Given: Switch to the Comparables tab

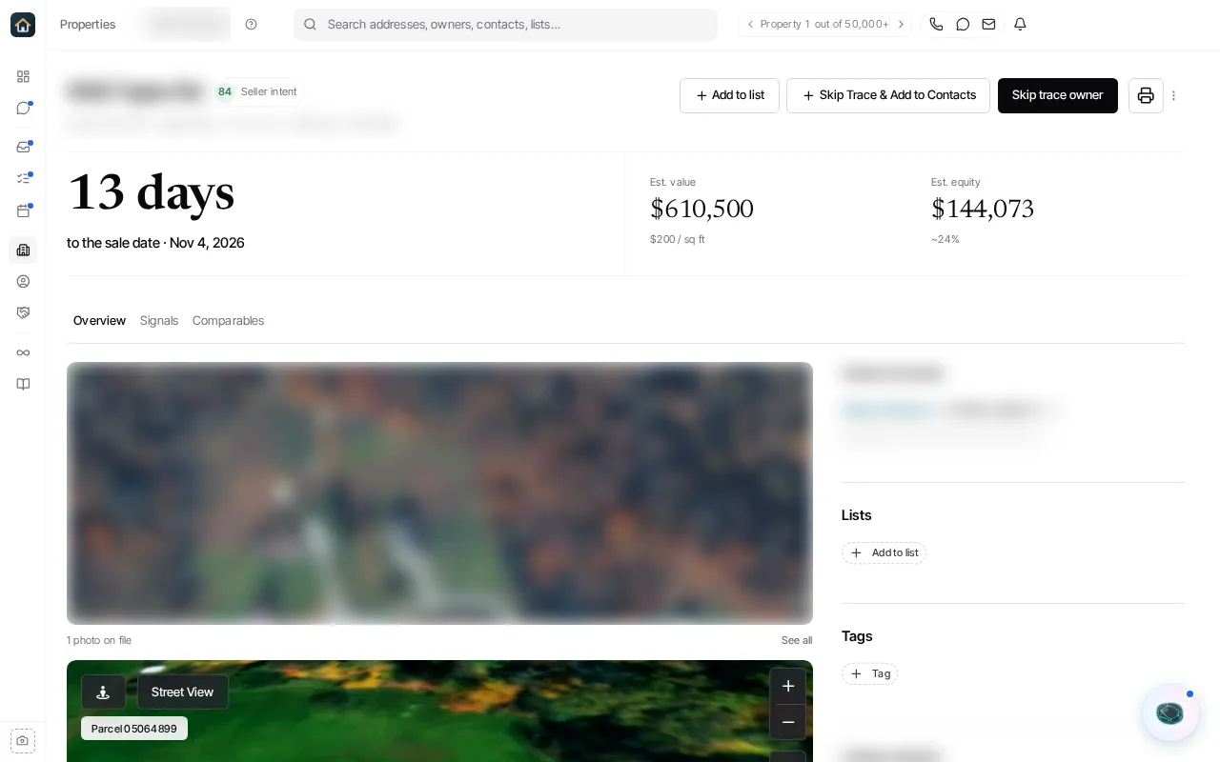Looking at the screenshot, I should (x=228, y=321).
